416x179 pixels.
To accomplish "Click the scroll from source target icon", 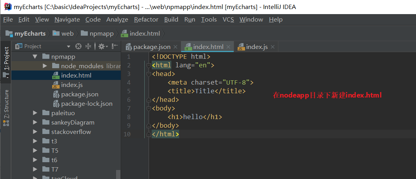I will pyautogui.click(x=78, y=46).
